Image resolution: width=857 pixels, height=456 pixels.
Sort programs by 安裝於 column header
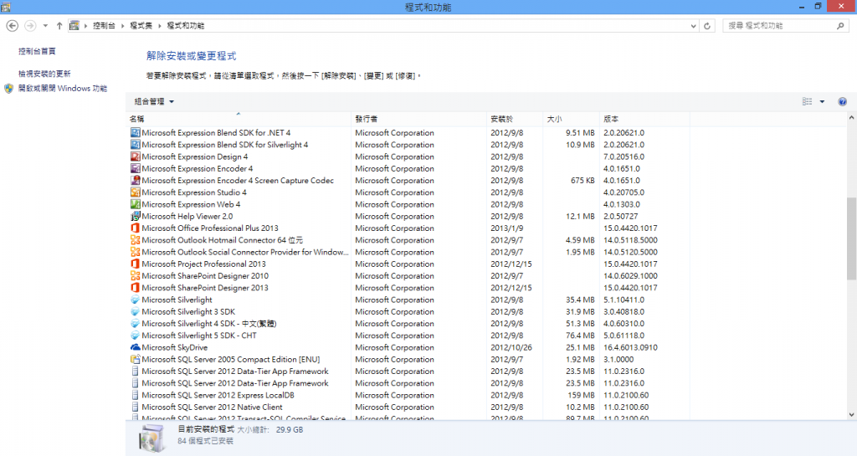[501, 119]
